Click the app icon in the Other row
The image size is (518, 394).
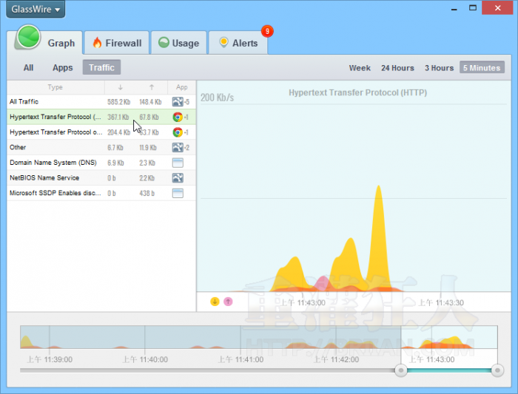(x=178, y=147)
